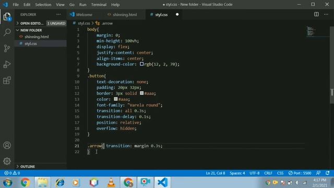This screenshot has width=334, height=188.
Task: Change indentation via Spaces: 4
Action: [x=237, y=173]
